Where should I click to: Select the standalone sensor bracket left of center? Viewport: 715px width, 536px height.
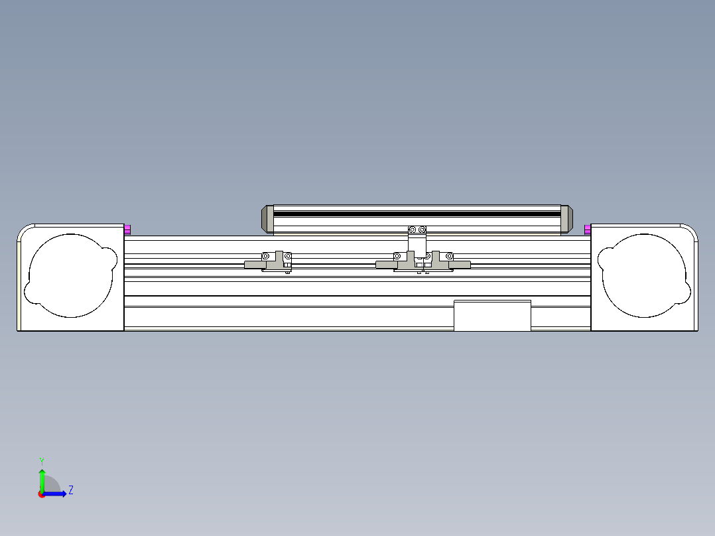269,262
